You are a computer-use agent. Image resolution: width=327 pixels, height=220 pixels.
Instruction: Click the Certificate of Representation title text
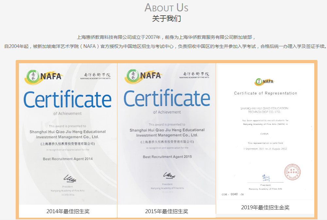coord(266,93)
